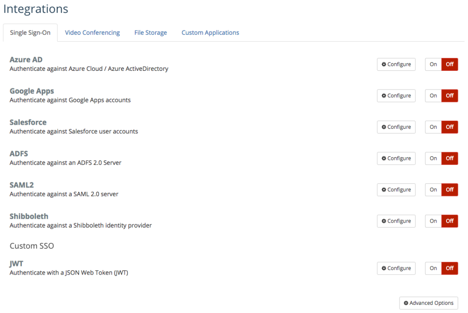Go to the Custom Applications tab
The image size is (468, 313).
pos(210,32)
